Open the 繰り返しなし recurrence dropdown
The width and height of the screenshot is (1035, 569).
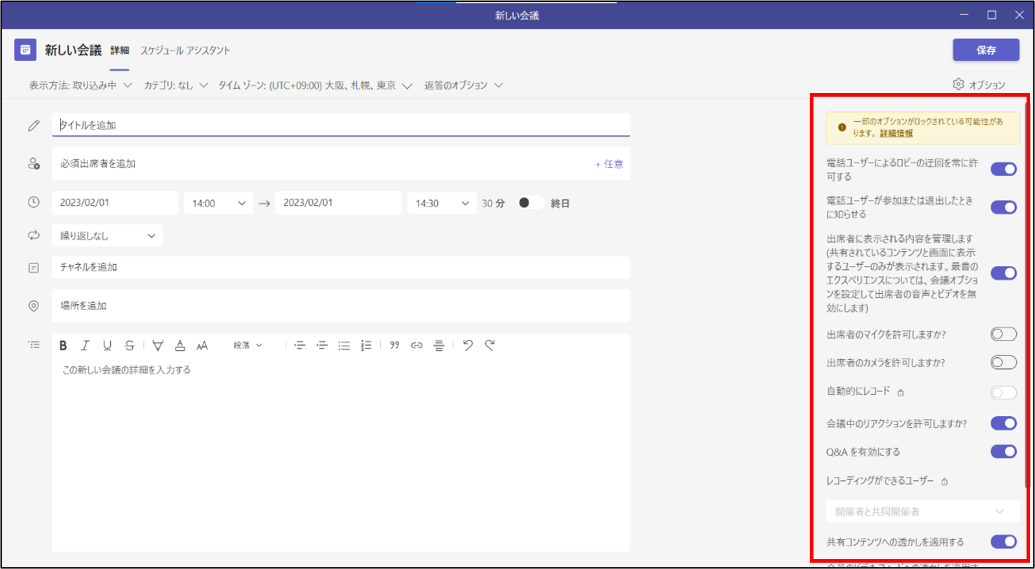tap(107, 236)
